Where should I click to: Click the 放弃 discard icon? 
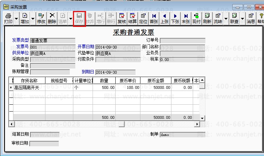point(90,18)
